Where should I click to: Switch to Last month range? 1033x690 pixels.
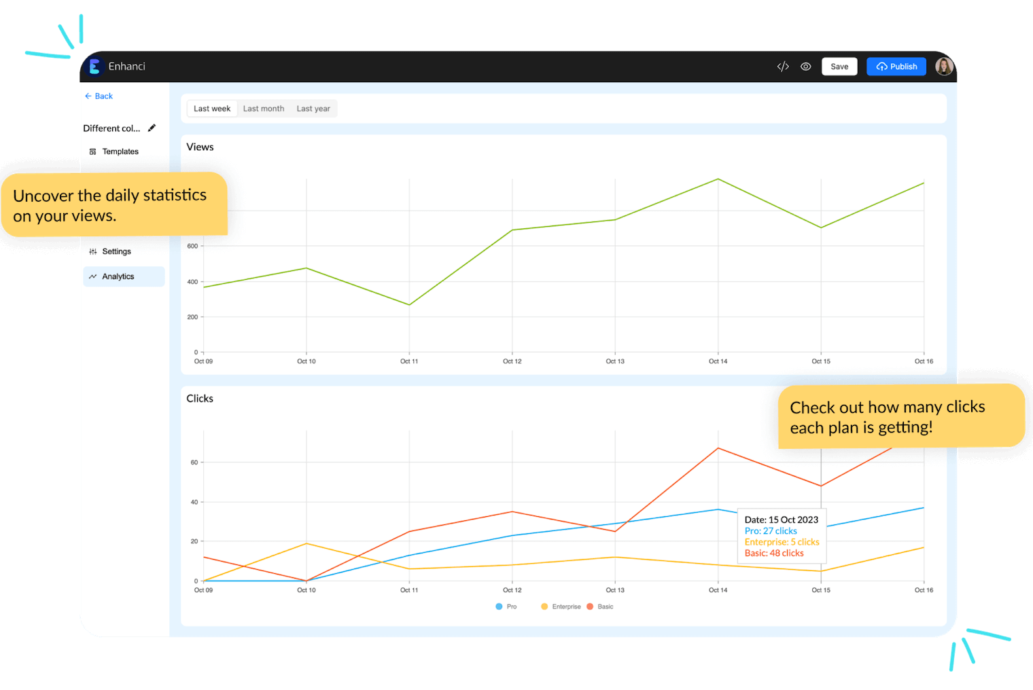pos(264,109)
